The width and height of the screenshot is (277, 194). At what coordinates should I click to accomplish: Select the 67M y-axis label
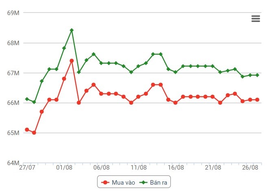pyautogui.click(x=13, y=73)
